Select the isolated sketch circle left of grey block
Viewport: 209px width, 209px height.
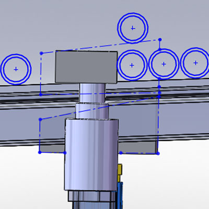(x=16, y=69)
